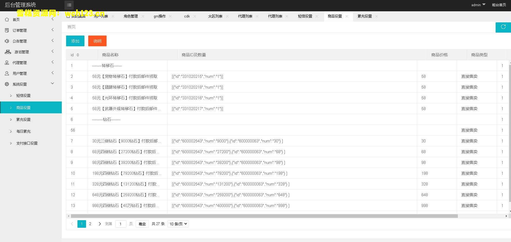Close the 短信设置 tab
511x242 pixels.
coord(317,16)
